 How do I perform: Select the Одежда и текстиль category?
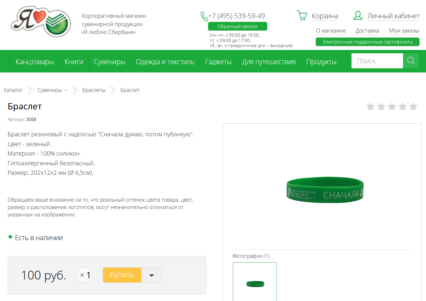[165, 62]
